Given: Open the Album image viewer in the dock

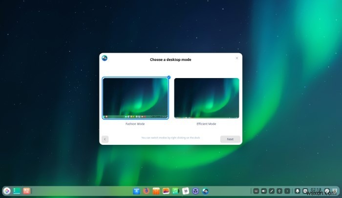Looking at the screenshot, I should tap(166, 191).
